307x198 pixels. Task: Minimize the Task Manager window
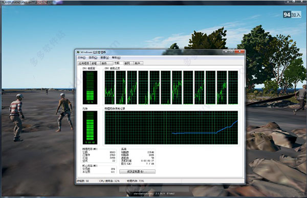(x=226, y=51)
